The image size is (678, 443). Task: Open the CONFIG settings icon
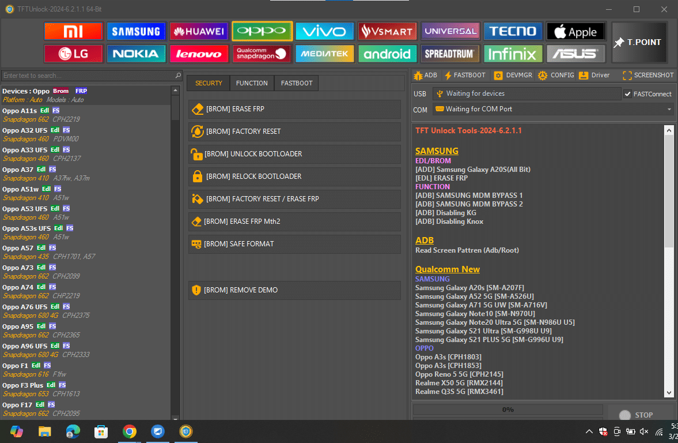pos(555,75)
